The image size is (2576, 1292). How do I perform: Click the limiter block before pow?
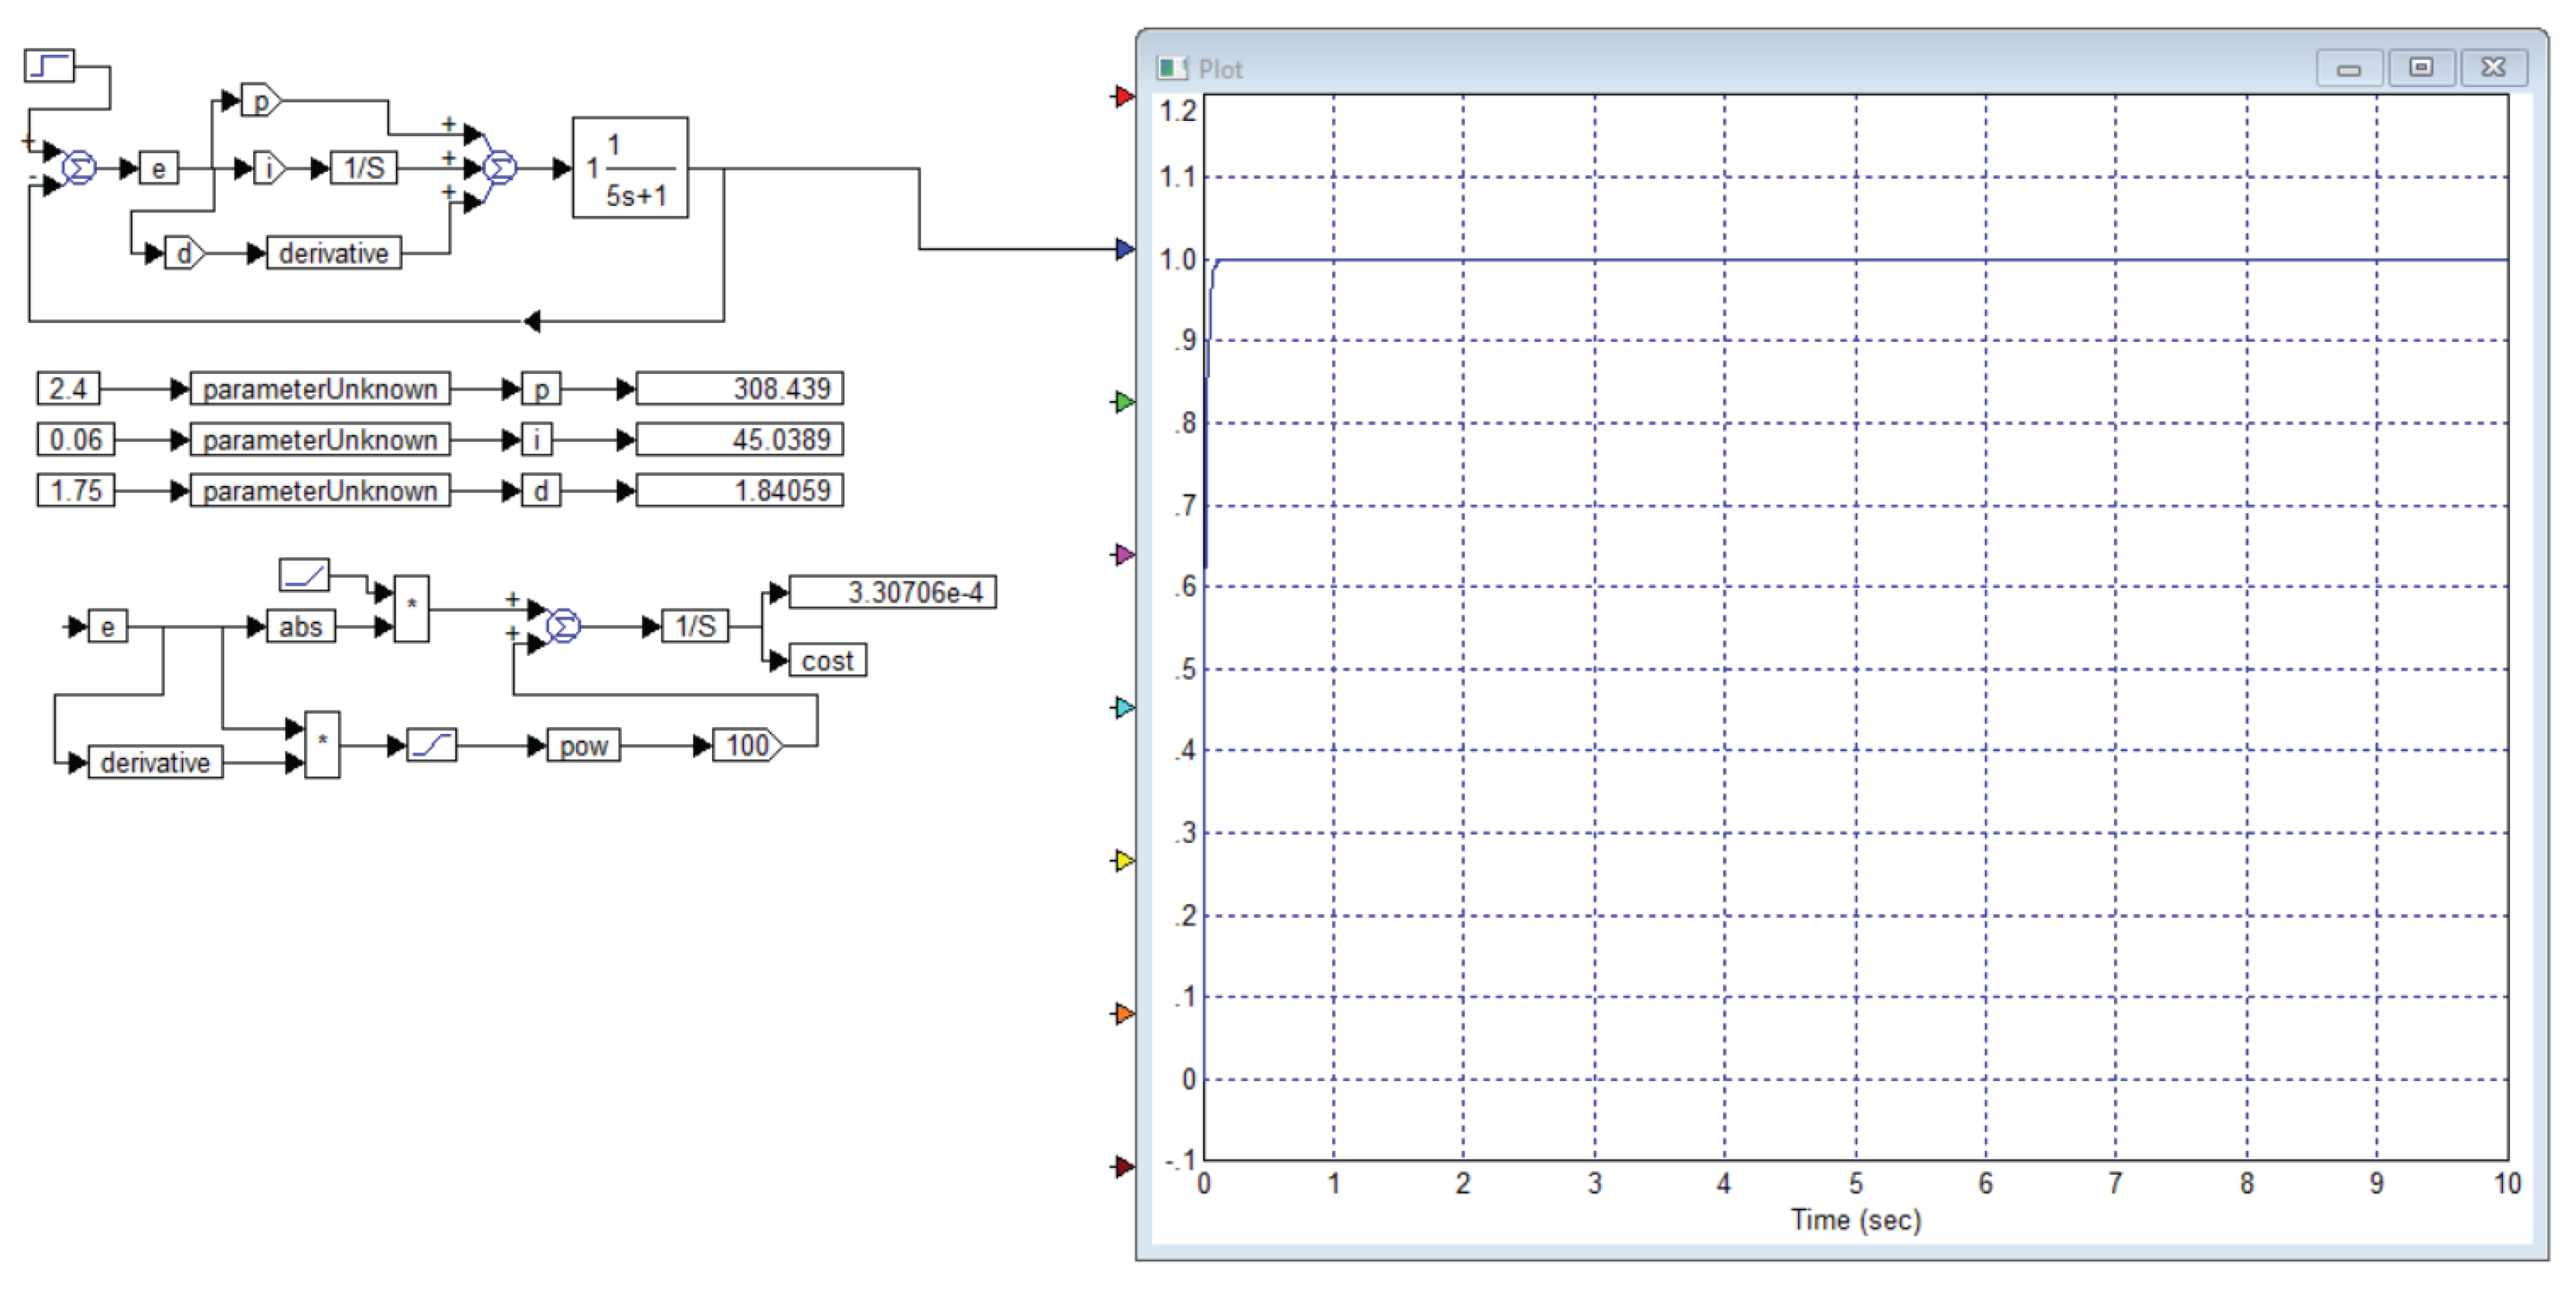432,745
